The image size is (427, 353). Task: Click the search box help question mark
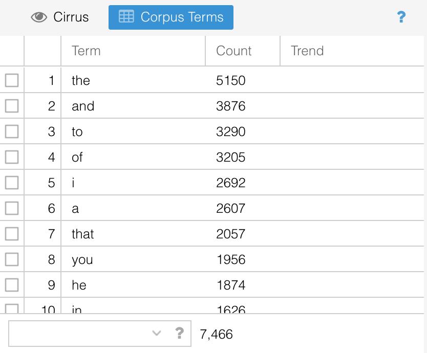tap(179, 334)
